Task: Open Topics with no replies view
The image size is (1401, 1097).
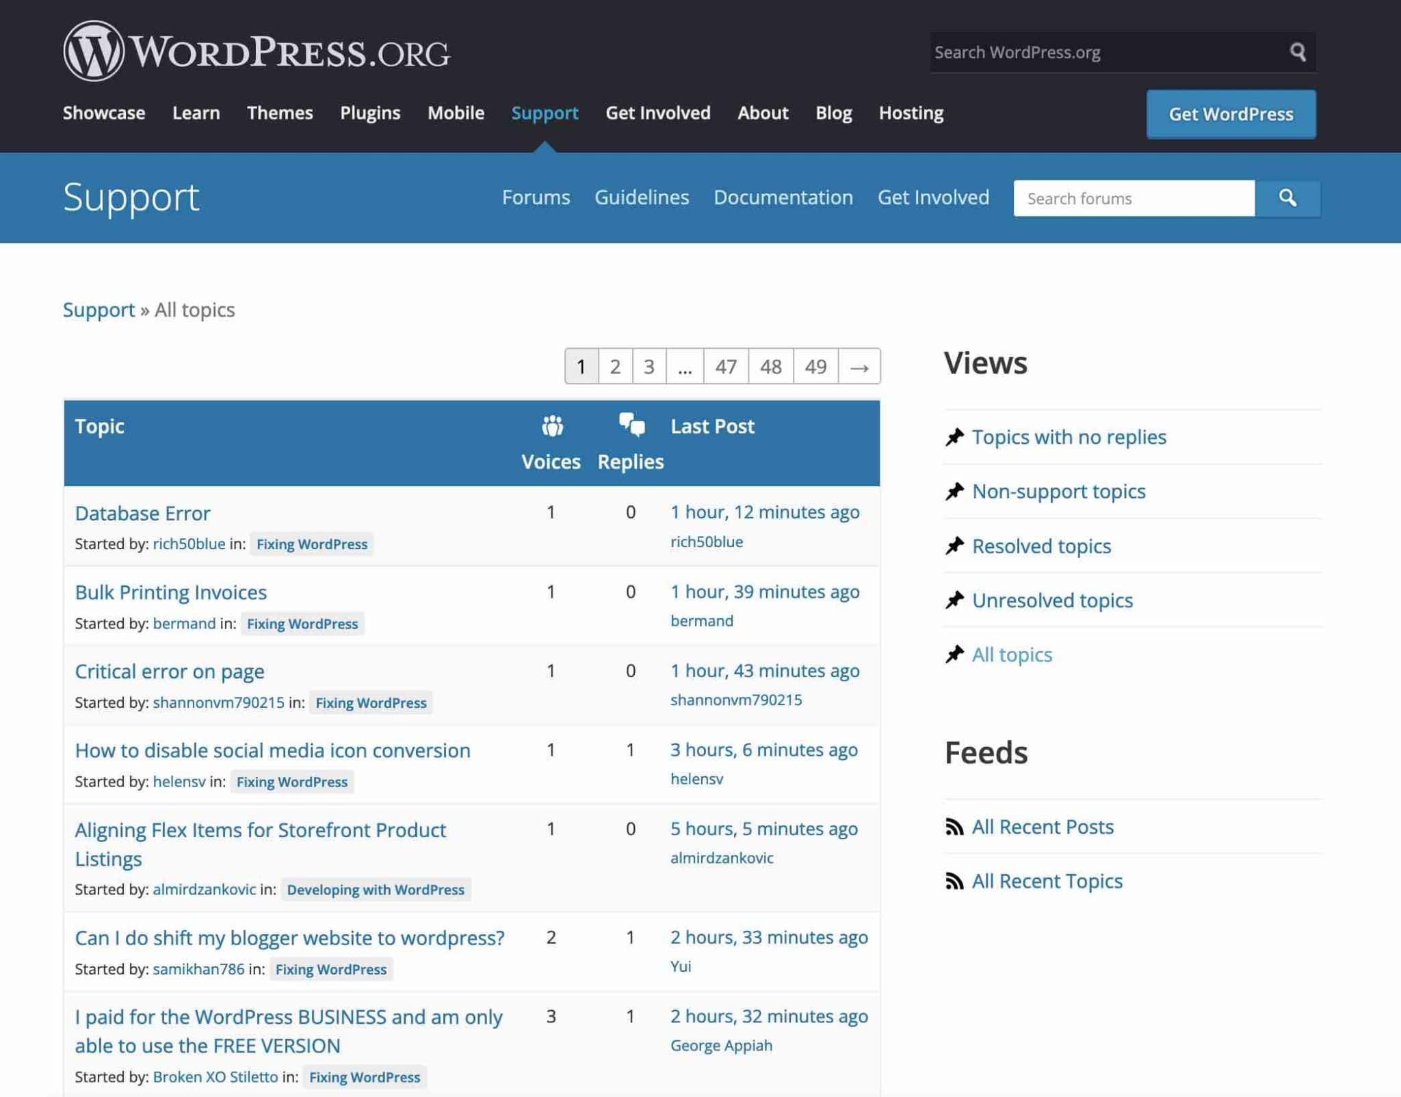Action: tap(1069, 436)
